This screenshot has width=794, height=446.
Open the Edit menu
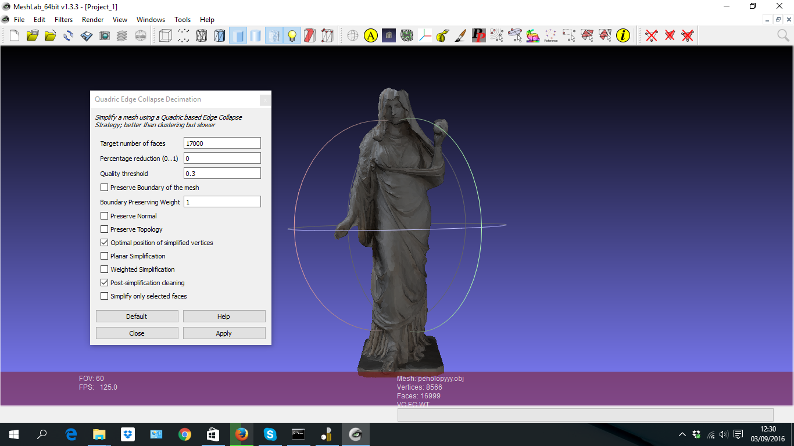(40, 20)
